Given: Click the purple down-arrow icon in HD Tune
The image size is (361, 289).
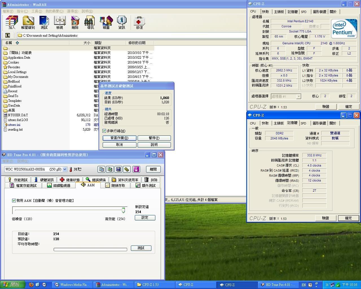Looking at the screenshot, I should click(136, 169).
